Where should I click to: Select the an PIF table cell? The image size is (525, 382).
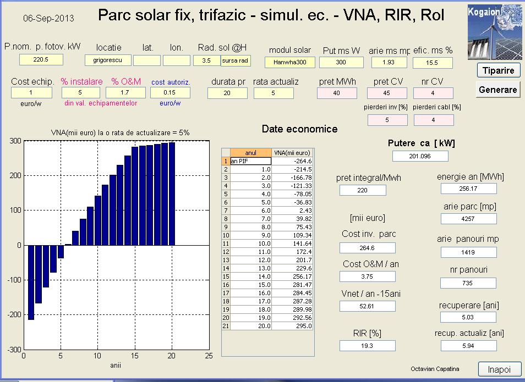tap(250, 161)
